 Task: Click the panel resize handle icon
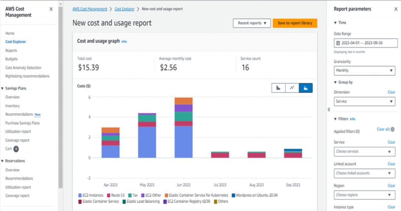point(329,109)
